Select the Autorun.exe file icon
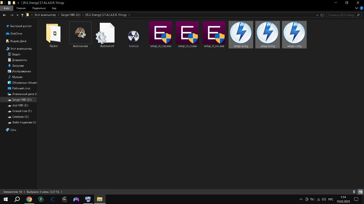The width and height of the screenshot is (364, 204). point(80,33)
